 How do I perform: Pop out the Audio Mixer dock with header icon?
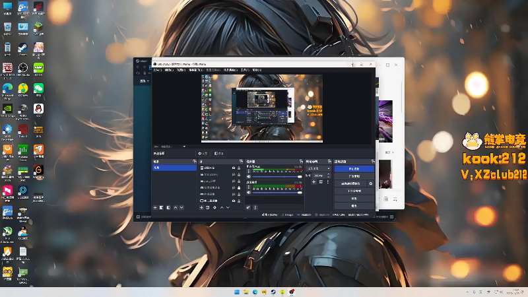(301, 162)
